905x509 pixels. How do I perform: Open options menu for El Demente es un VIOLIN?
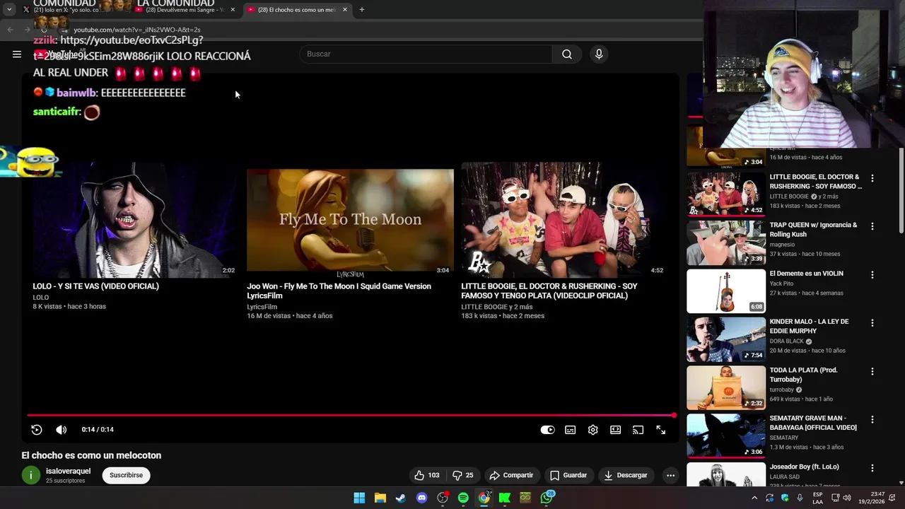tap(872, 274)
